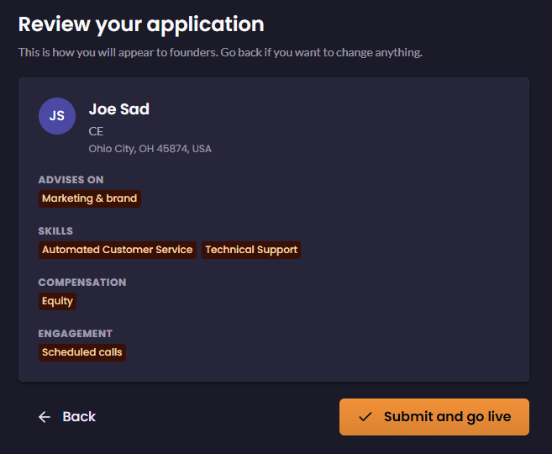Click the Ohio City location text

coord(150,149)
